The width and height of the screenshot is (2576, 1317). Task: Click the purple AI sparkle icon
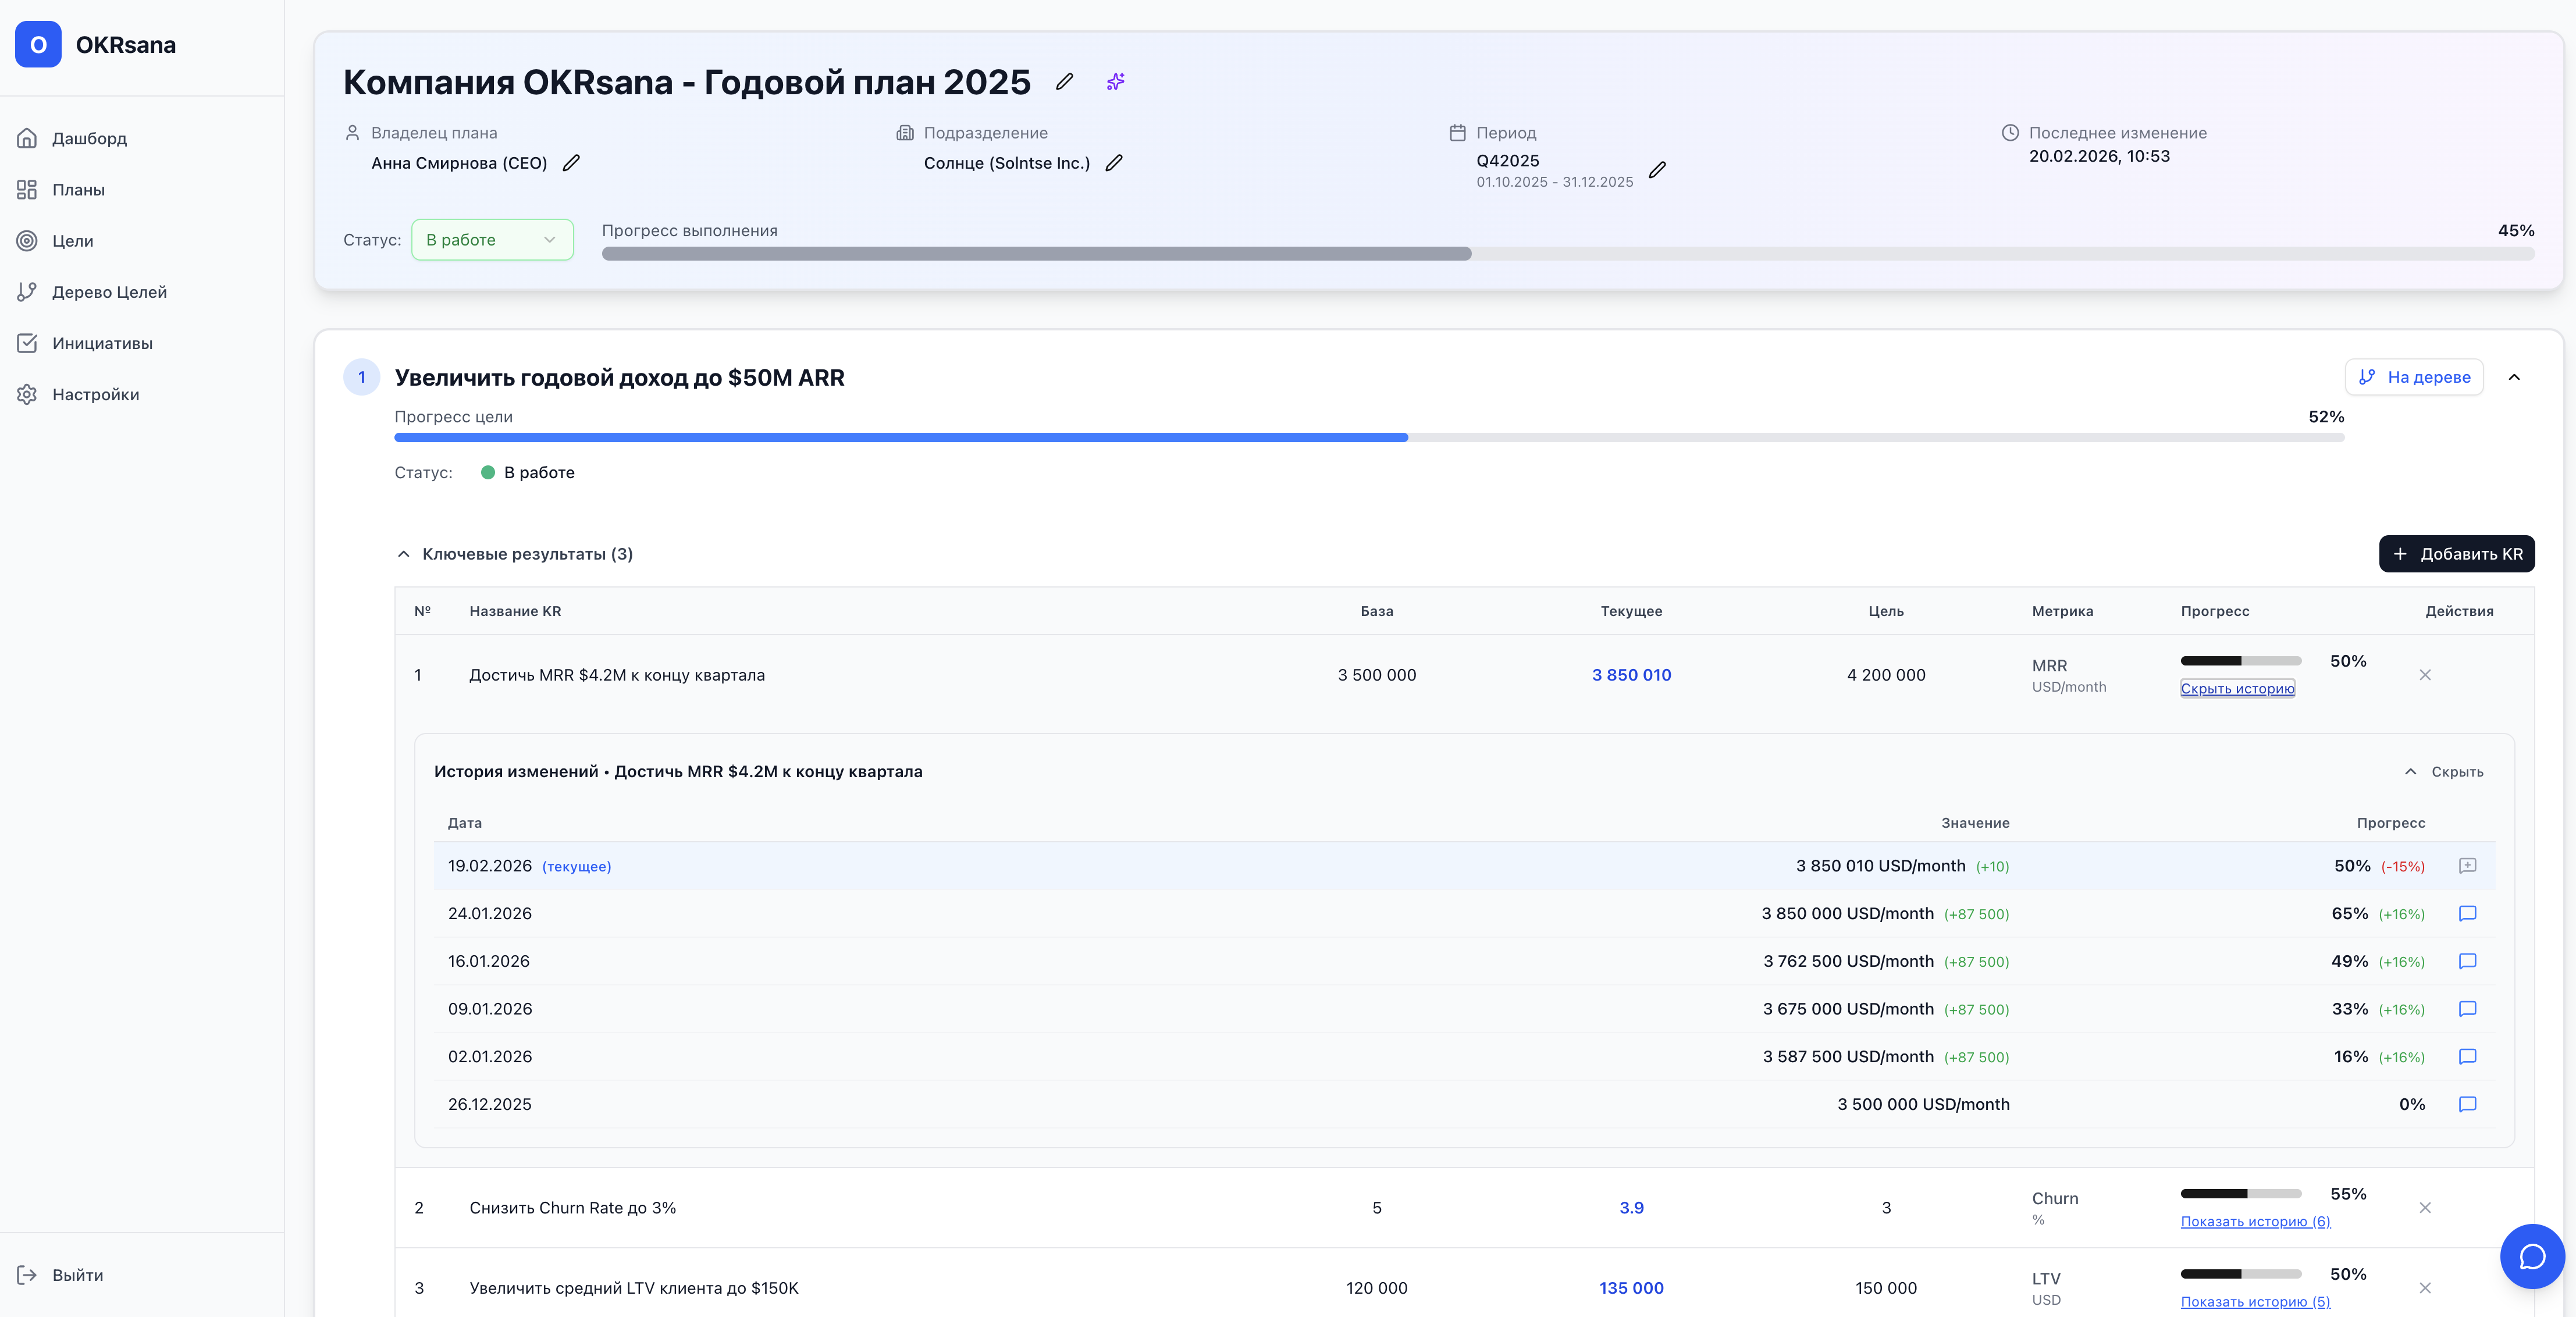(x=1115, y=82)
